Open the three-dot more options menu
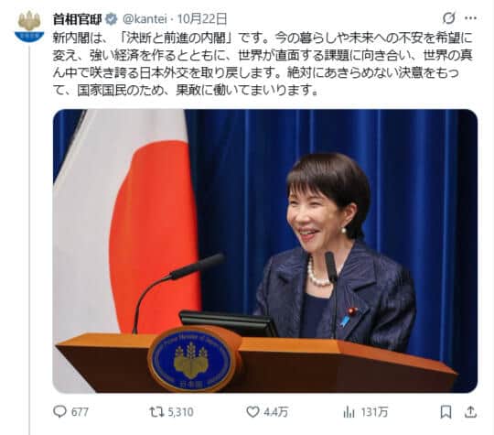Viewport: 494px width, 435px height. coord(471,18)
